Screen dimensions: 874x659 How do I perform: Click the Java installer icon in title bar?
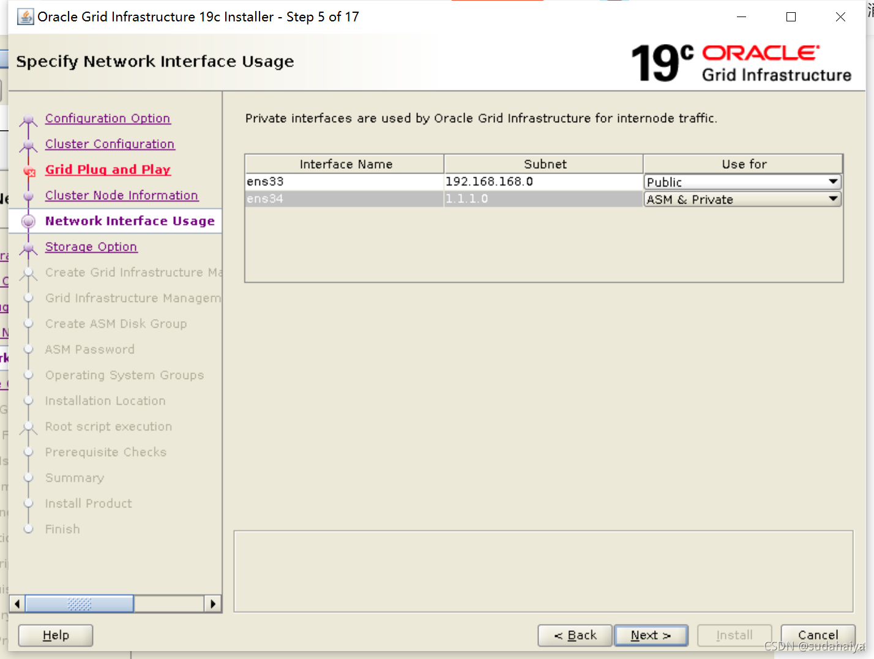click(26, 17)
